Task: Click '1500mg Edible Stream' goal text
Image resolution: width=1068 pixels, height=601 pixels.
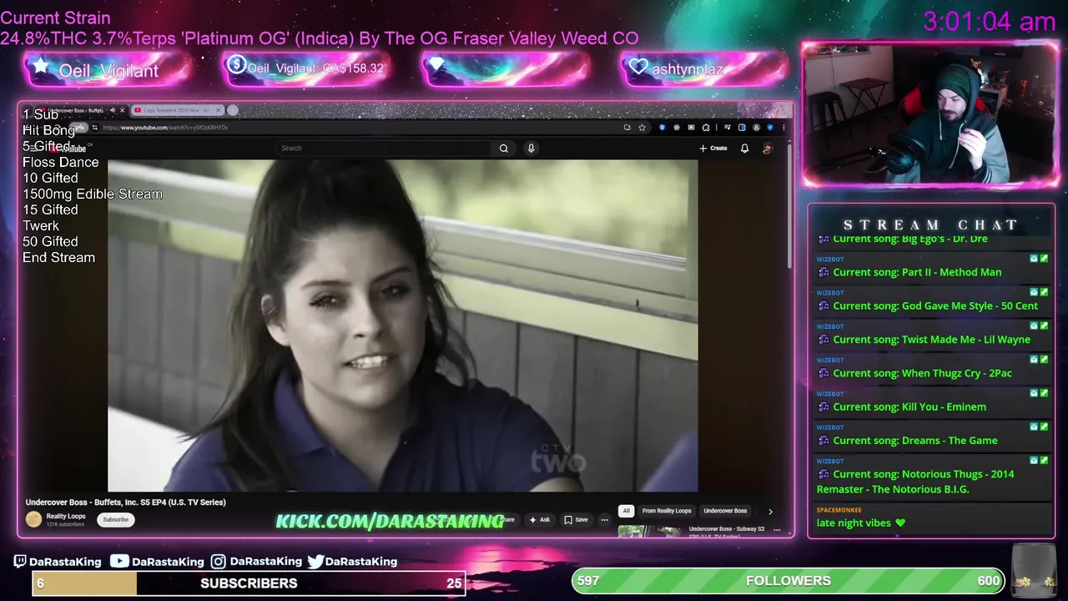Action: click(x=93, y=194)
